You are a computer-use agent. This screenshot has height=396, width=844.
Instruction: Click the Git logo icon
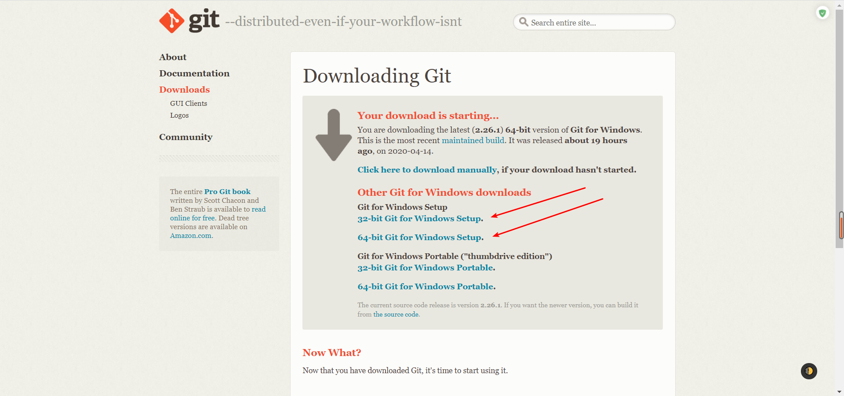pos(172,21)
